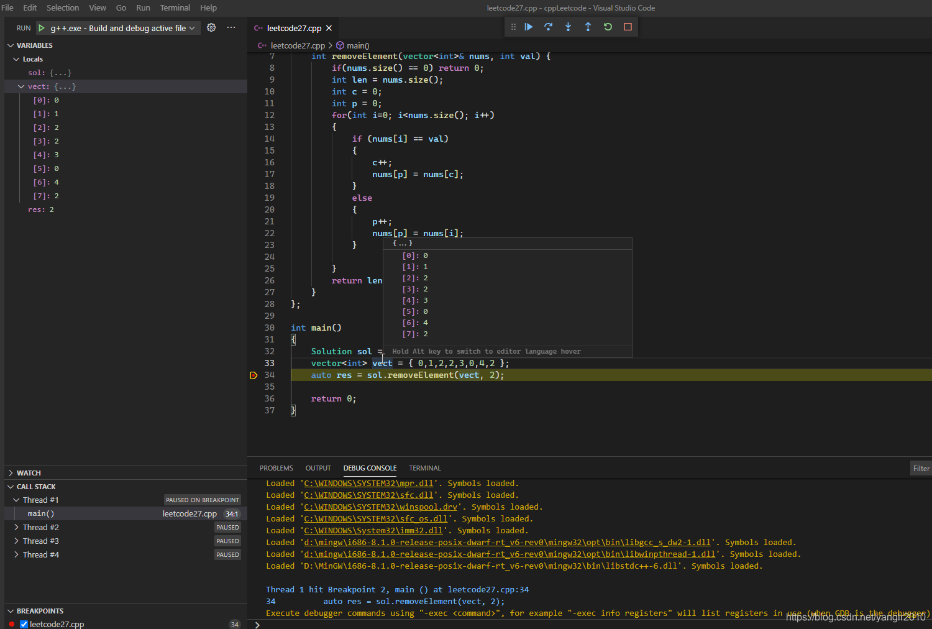Open the mpr.dll path link in console

(368, 484)
